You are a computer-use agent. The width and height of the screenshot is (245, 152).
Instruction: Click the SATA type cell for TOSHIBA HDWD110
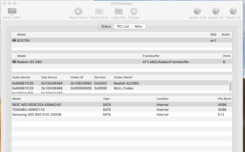pyautogui.click(x=107, y=110)
